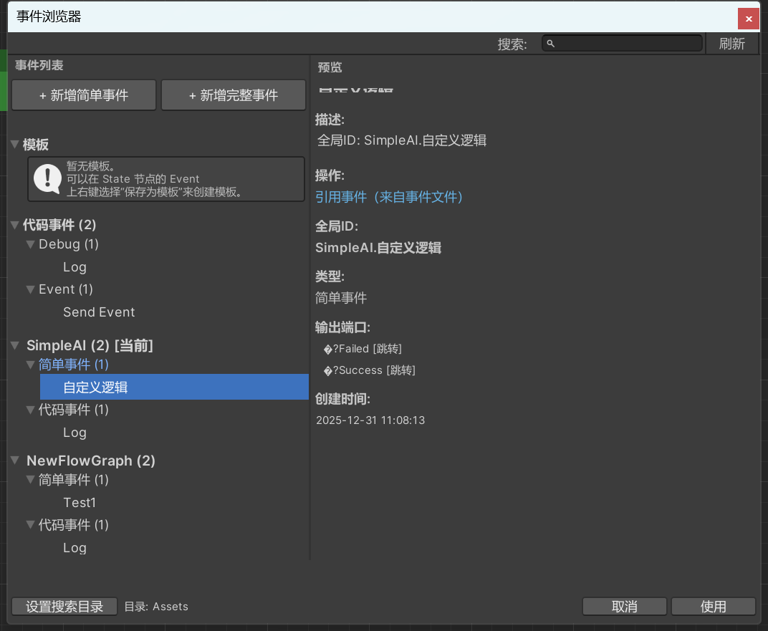Click the exclamation info icon under 模板
Image resolution: width=768 pixels, height=631 pixels.
pos(47,178)
